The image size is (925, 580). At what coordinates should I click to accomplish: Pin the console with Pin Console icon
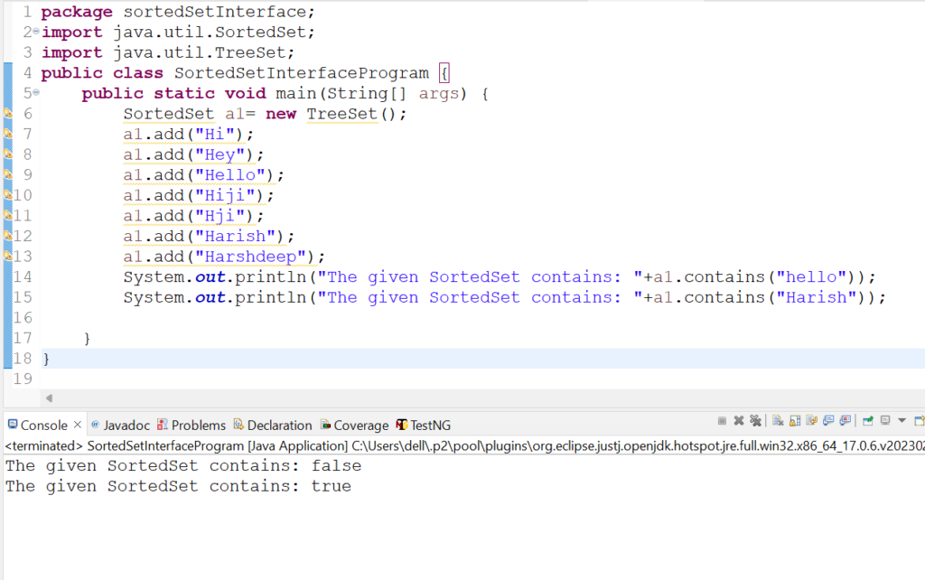[868, 421]
